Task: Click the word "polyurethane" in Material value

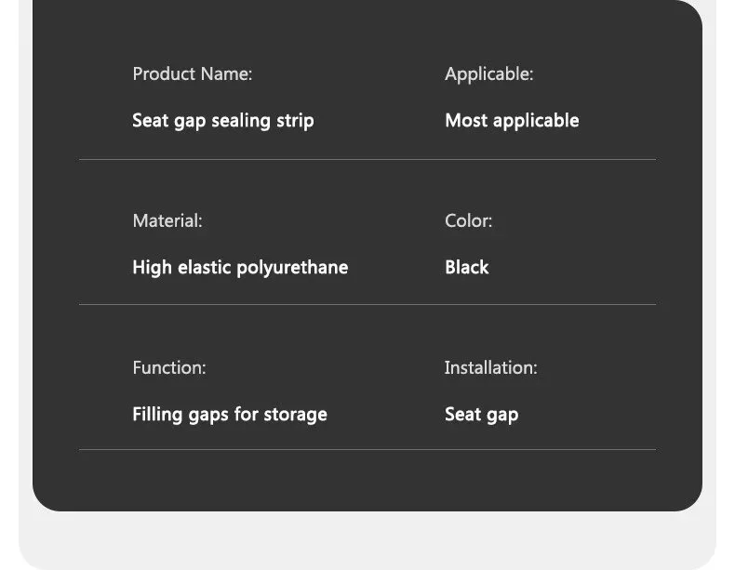Action: click(x=292, y=268)
